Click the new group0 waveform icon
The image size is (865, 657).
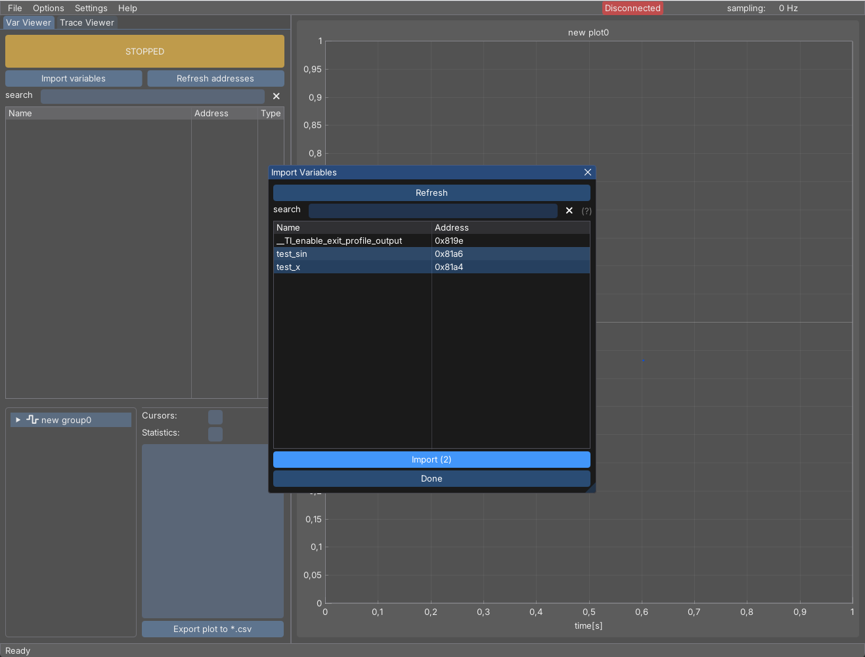[32, 420]
